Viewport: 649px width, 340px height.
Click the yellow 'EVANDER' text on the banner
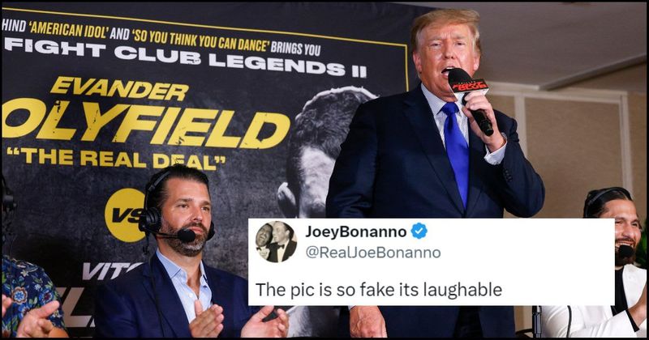click(119, 88)
